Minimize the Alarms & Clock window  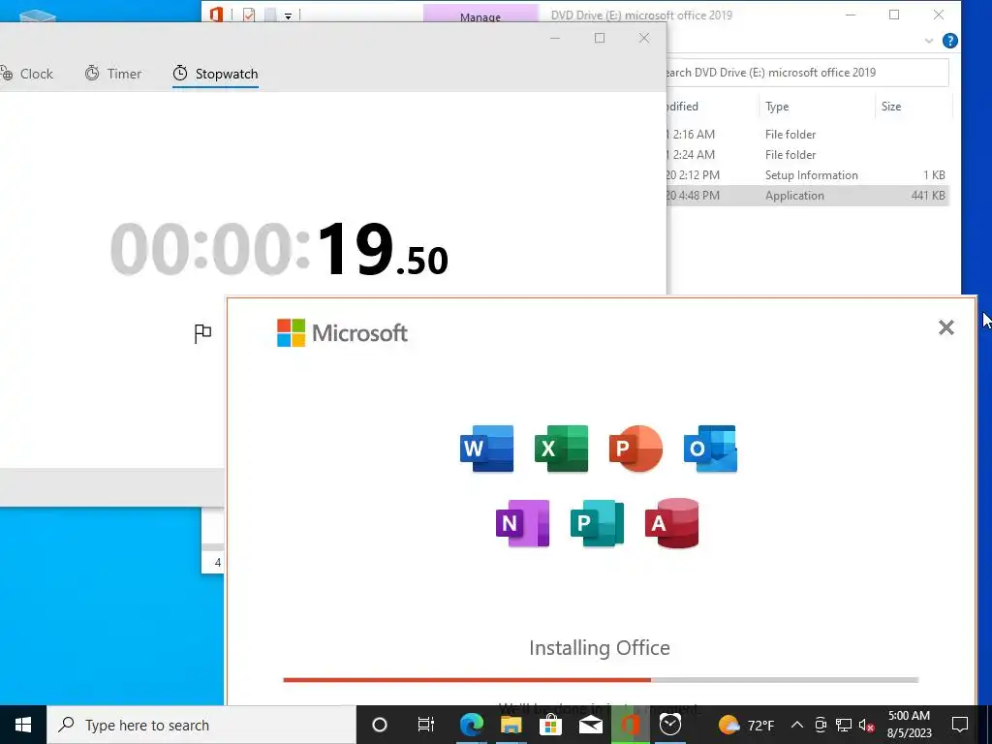555,38
